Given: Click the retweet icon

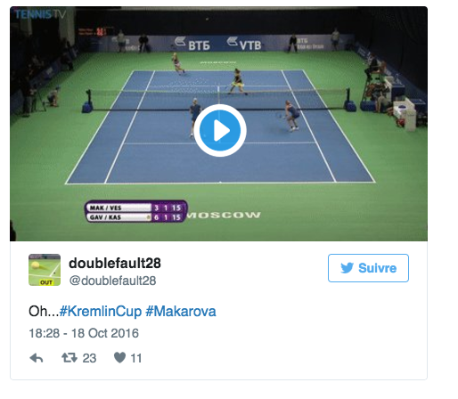Looking at the screenshot, I should pyautogui.click(x=70, y=358).
